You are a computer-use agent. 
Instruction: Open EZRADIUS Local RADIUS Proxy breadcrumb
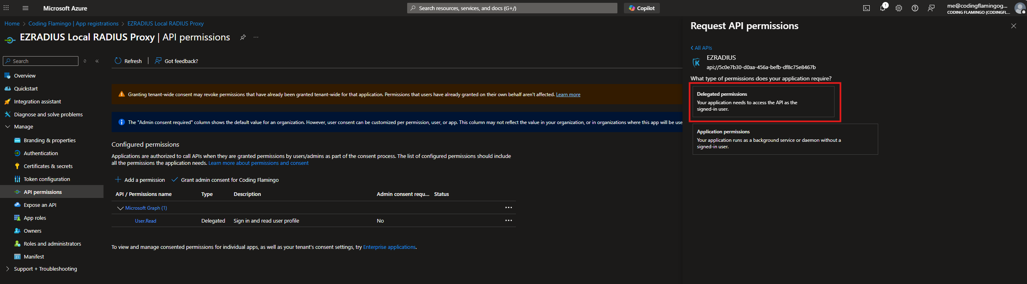pos(165,23)
